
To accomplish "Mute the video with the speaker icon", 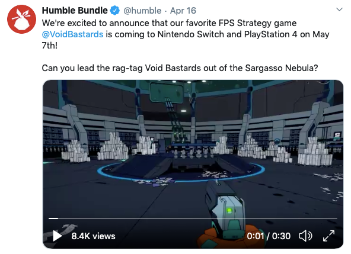I will (305, 236).
